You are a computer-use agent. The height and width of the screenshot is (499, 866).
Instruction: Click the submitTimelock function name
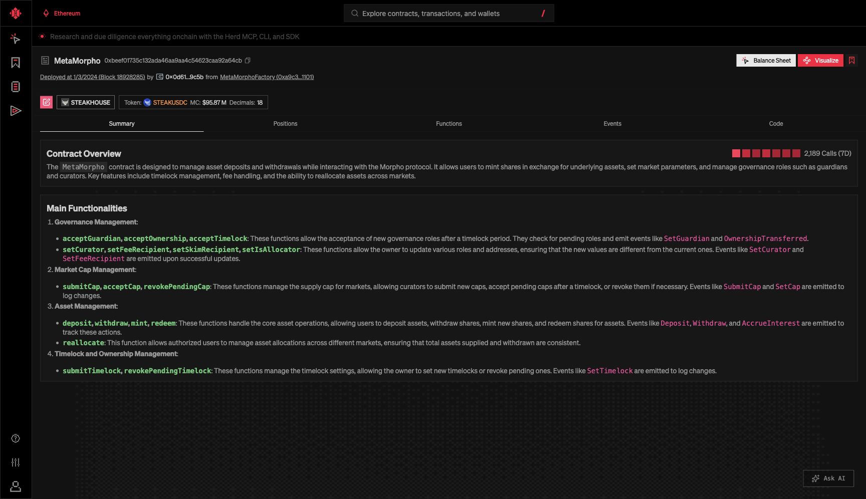click(x=92, y=371)
